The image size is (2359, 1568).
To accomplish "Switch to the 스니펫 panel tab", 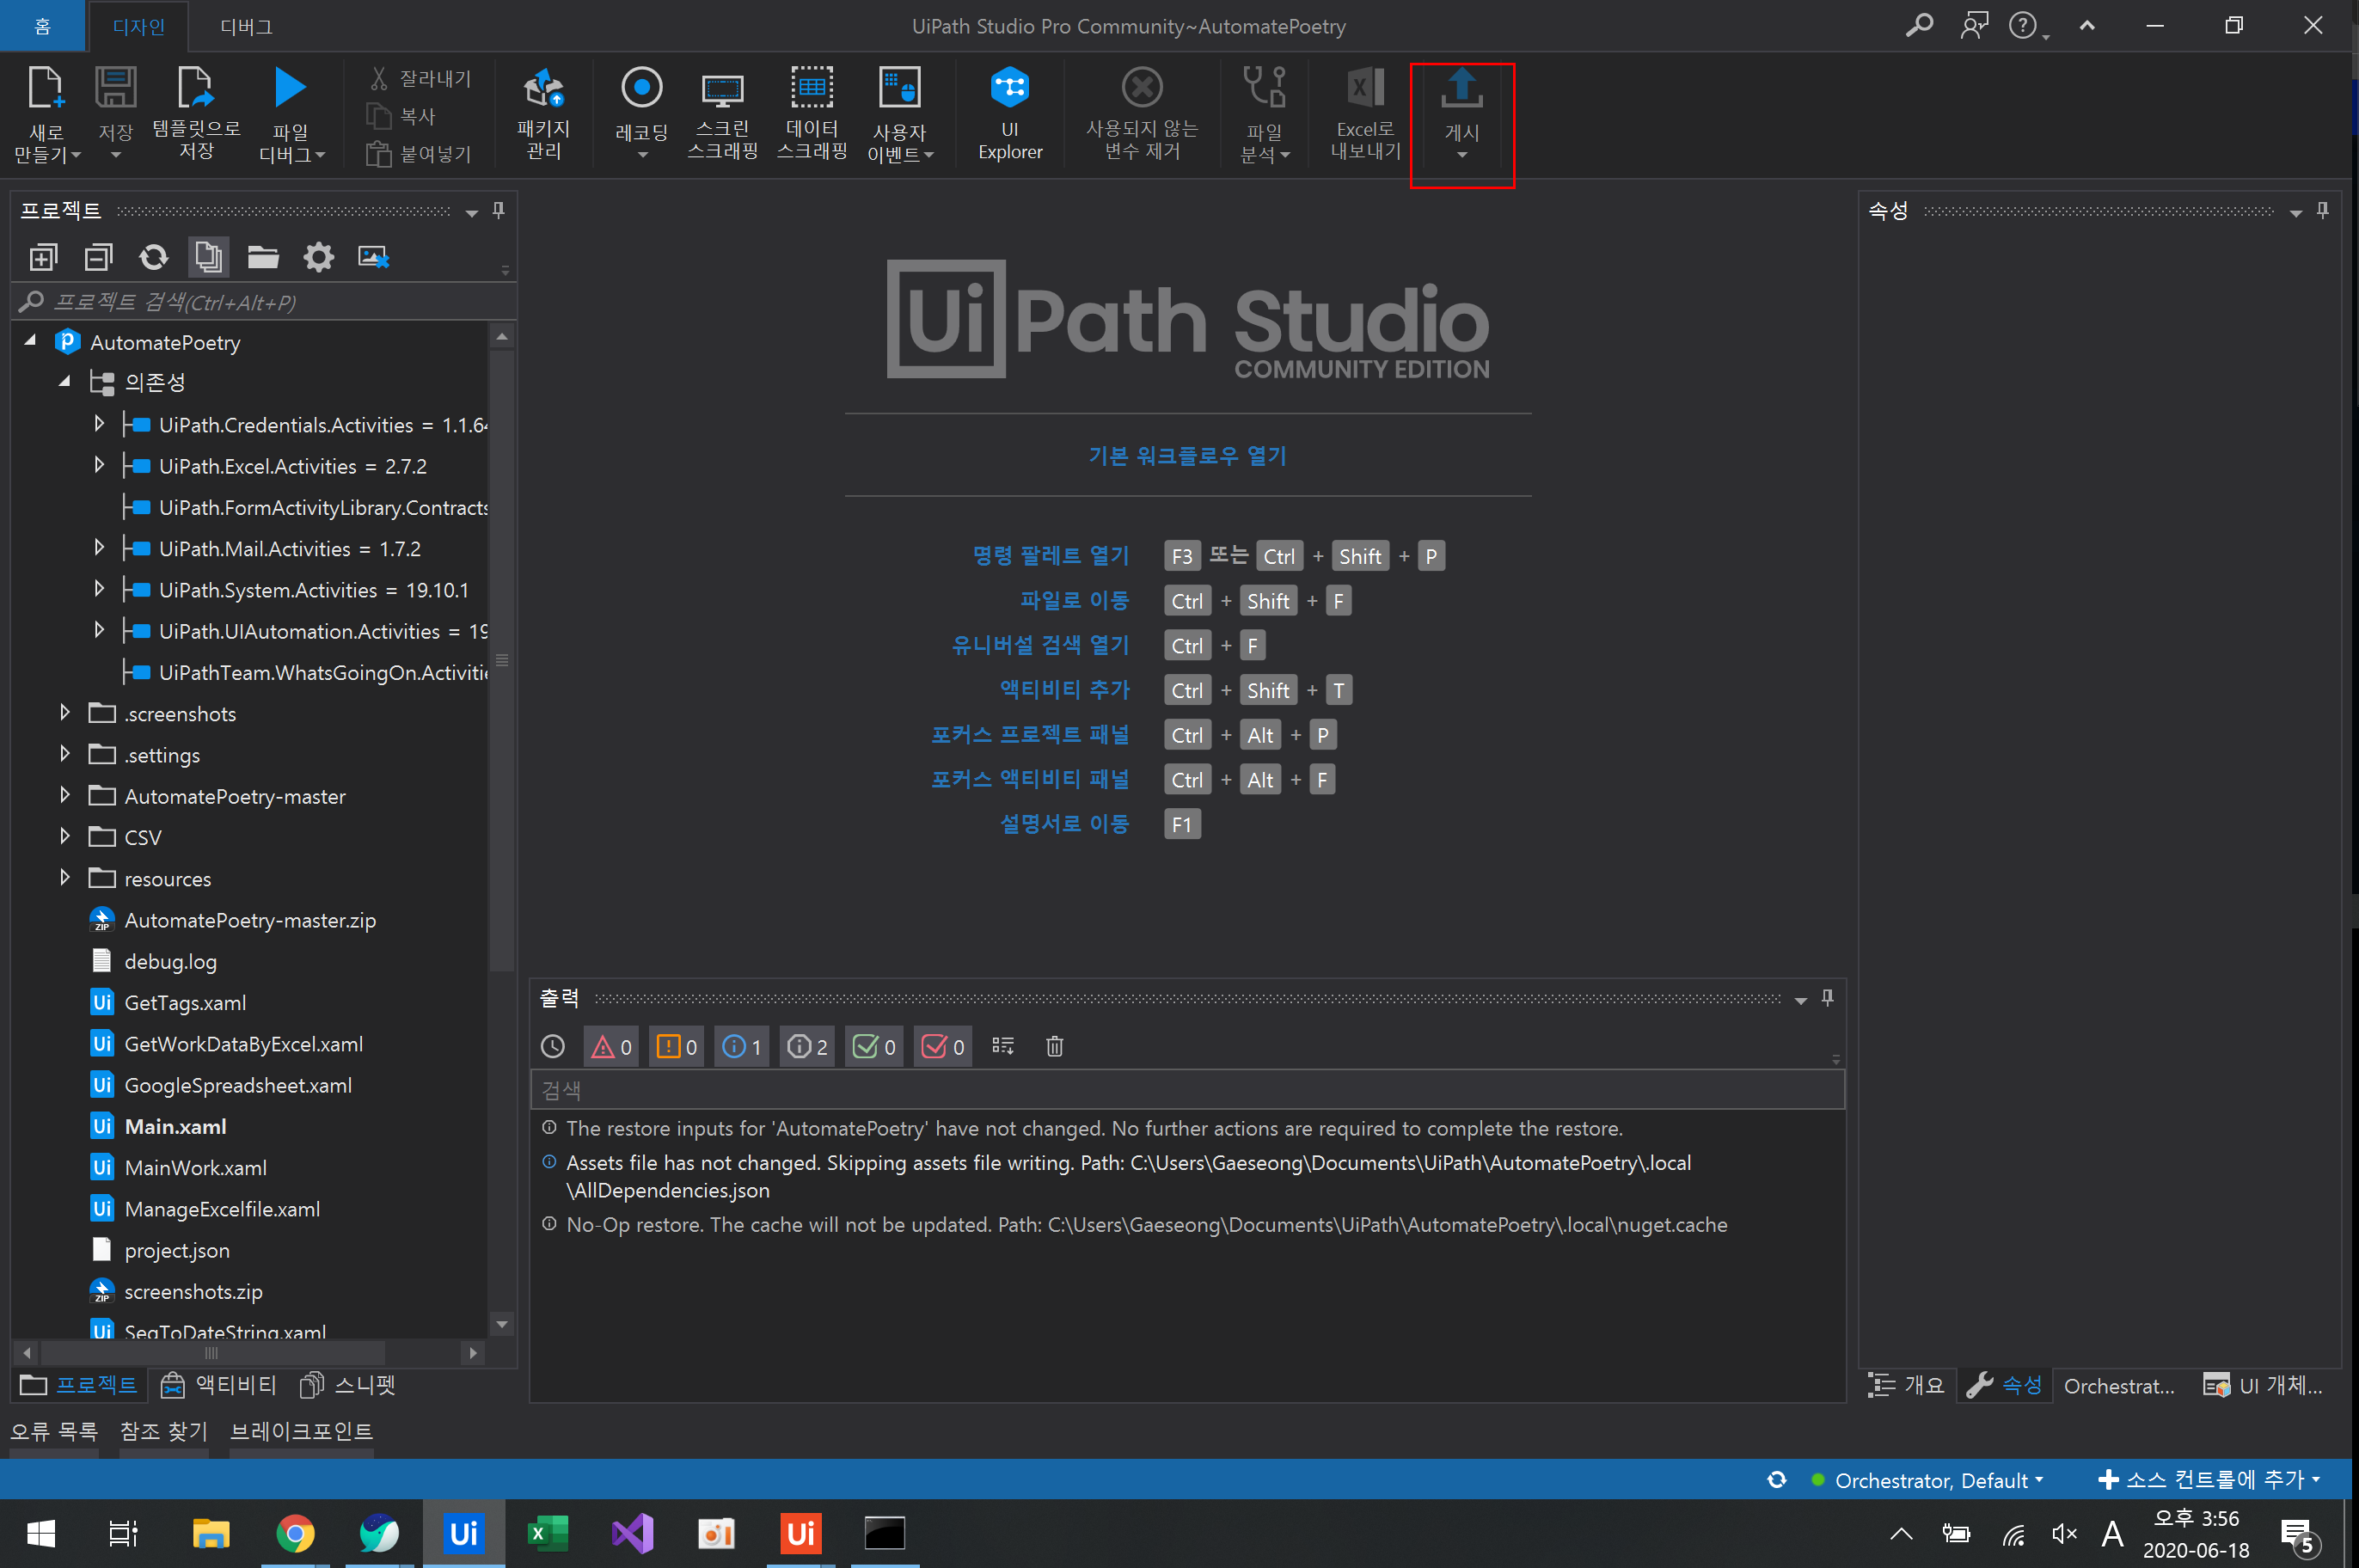I will click(347, 1385).
